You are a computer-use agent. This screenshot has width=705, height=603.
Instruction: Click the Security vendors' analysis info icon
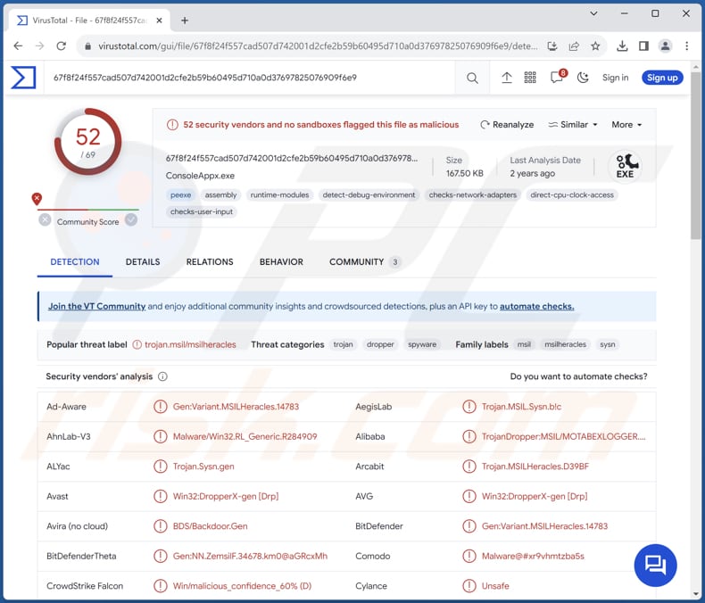pyautogui.click(x=162, y=376)
